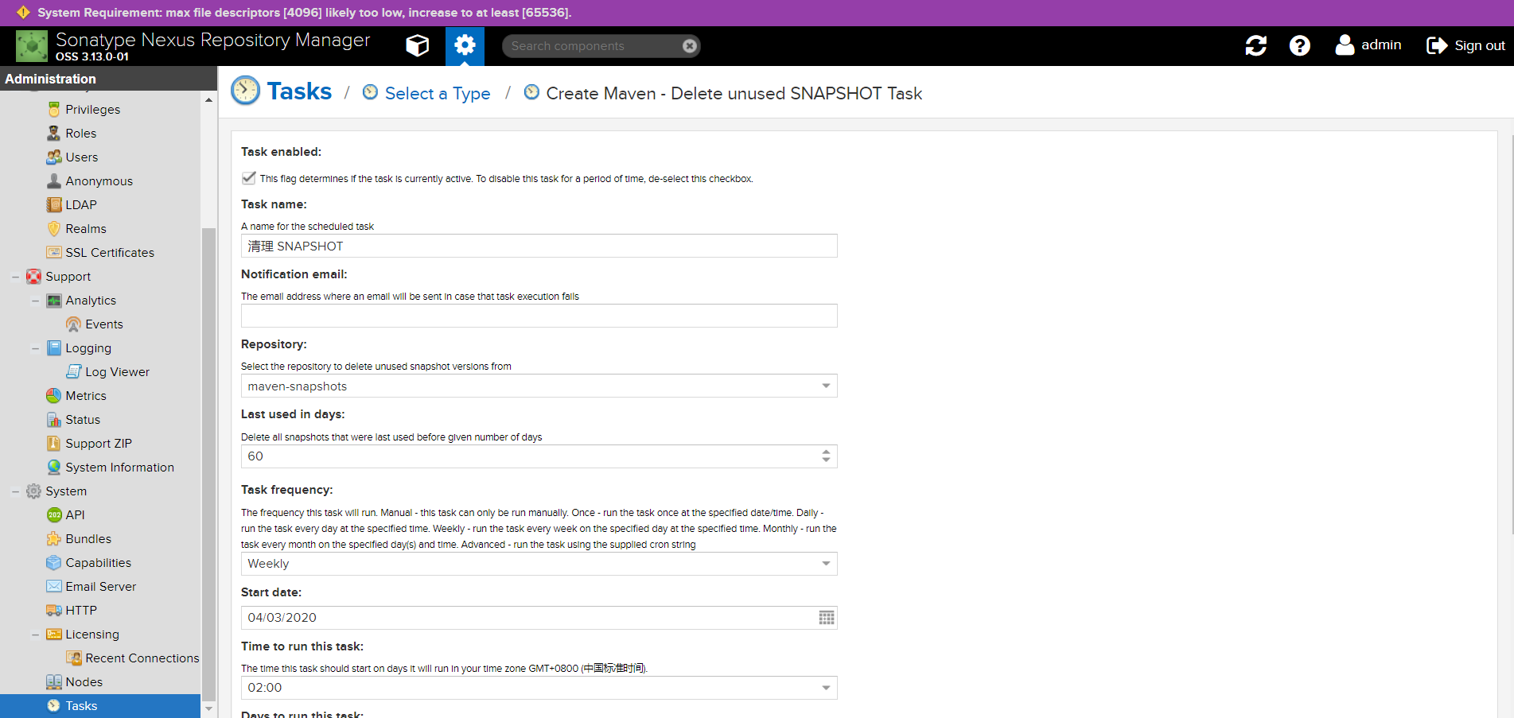Click the Bundles puzzle icon

click(x=54, y=539)
